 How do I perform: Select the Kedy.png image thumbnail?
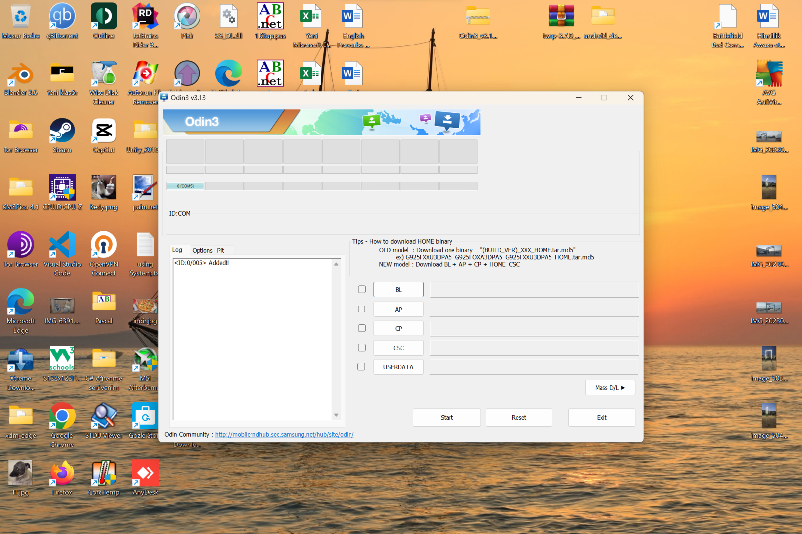(x=104, y=193)
